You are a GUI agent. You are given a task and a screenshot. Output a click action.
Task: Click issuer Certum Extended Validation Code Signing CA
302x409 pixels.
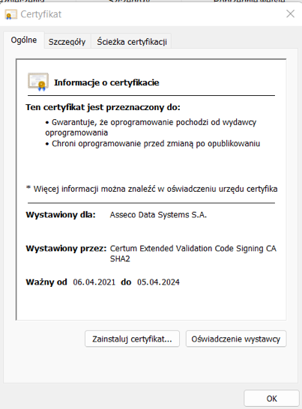click(x=193, y=248)
